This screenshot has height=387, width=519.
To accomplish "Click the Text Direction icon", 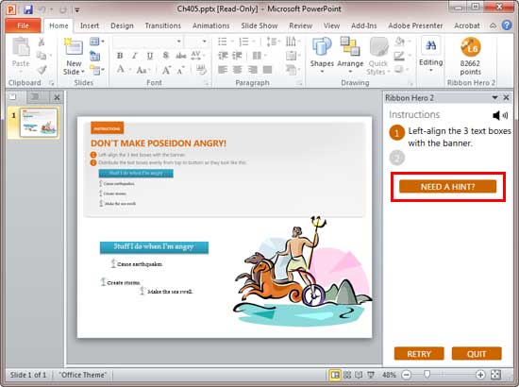I will 292,42.
